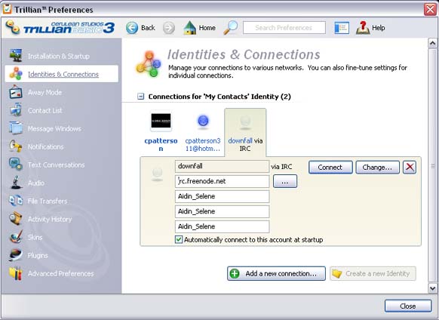Go to Audio preferences
This screenshot has height=320, width=439.
coord(36,183)
